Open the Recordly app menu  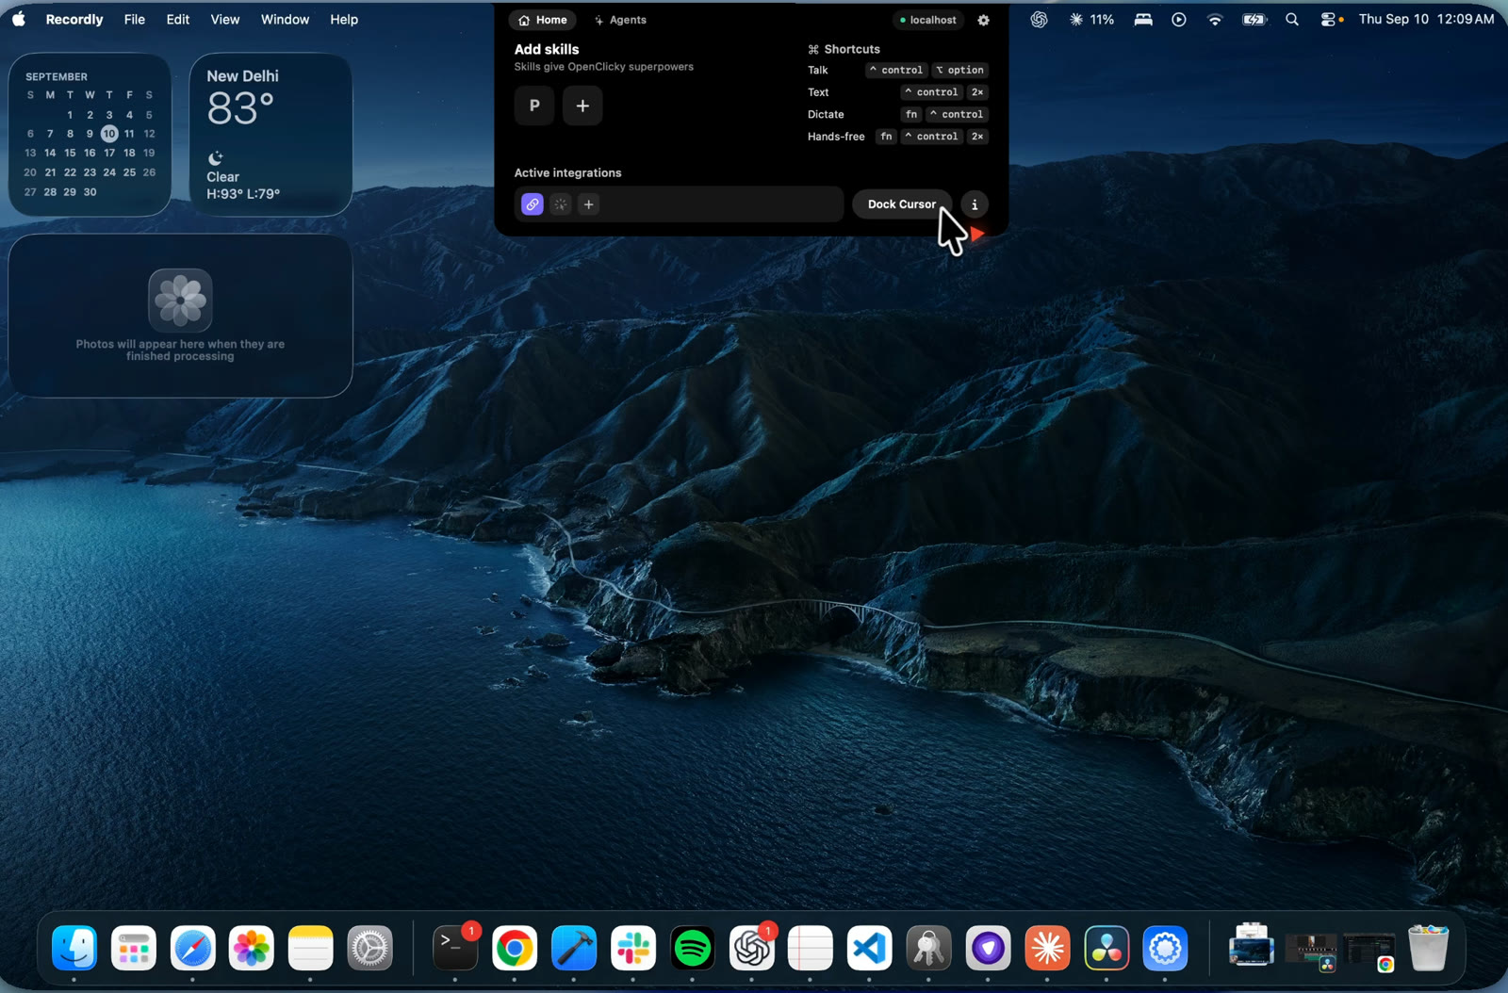tap(74, 19)
